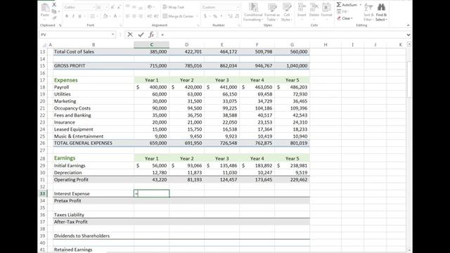This screenshot has width=450, height=253.
Task: Click the Decrease Indent icon
Action: pos(149,16)
